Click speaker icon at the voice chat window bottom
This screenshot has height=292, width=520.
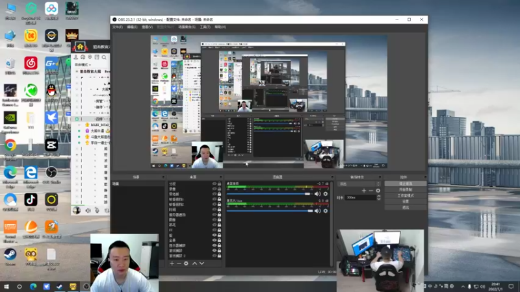[x=88, y=210]
